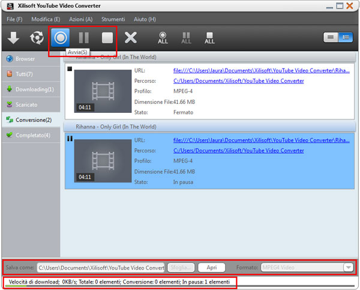Click the convert circular arrows toolbar icon

pyautogui.click(x=37, y=37)
